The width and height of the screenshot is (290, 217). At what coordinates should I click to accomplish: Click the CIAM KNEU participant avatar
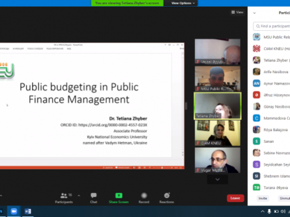click(x=257, y=49)
